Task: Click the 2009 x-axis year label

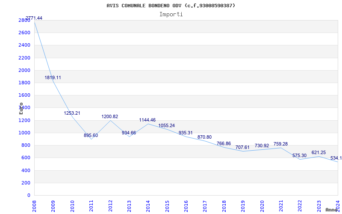Action: point(53,206)
